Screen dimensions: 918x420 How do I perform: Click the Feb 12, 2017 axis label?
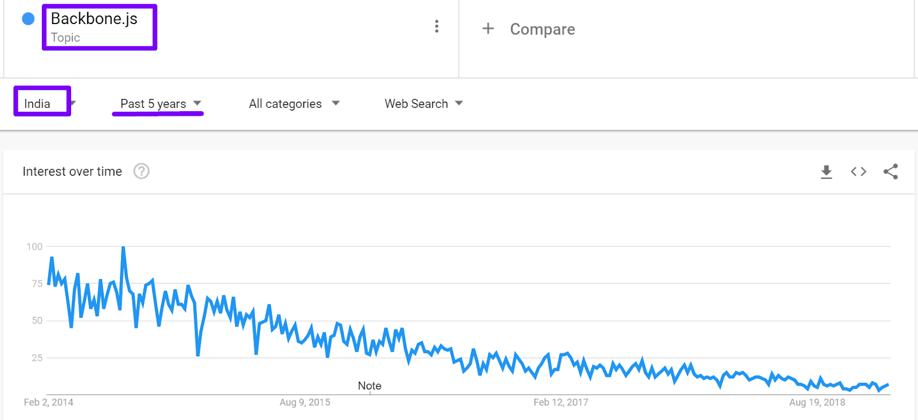(x=561, y=402)
